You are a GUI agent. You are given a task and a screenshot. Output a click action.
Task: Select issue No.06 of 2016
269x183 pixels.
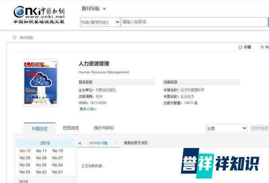point(25,165)
